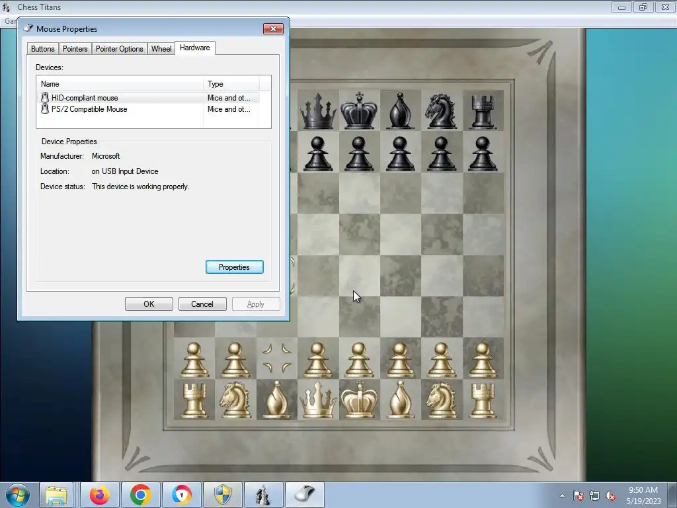Select the white rook in the left corner
Image resolution: width=677 pixels, height=508 pixels.
[194, 402]
